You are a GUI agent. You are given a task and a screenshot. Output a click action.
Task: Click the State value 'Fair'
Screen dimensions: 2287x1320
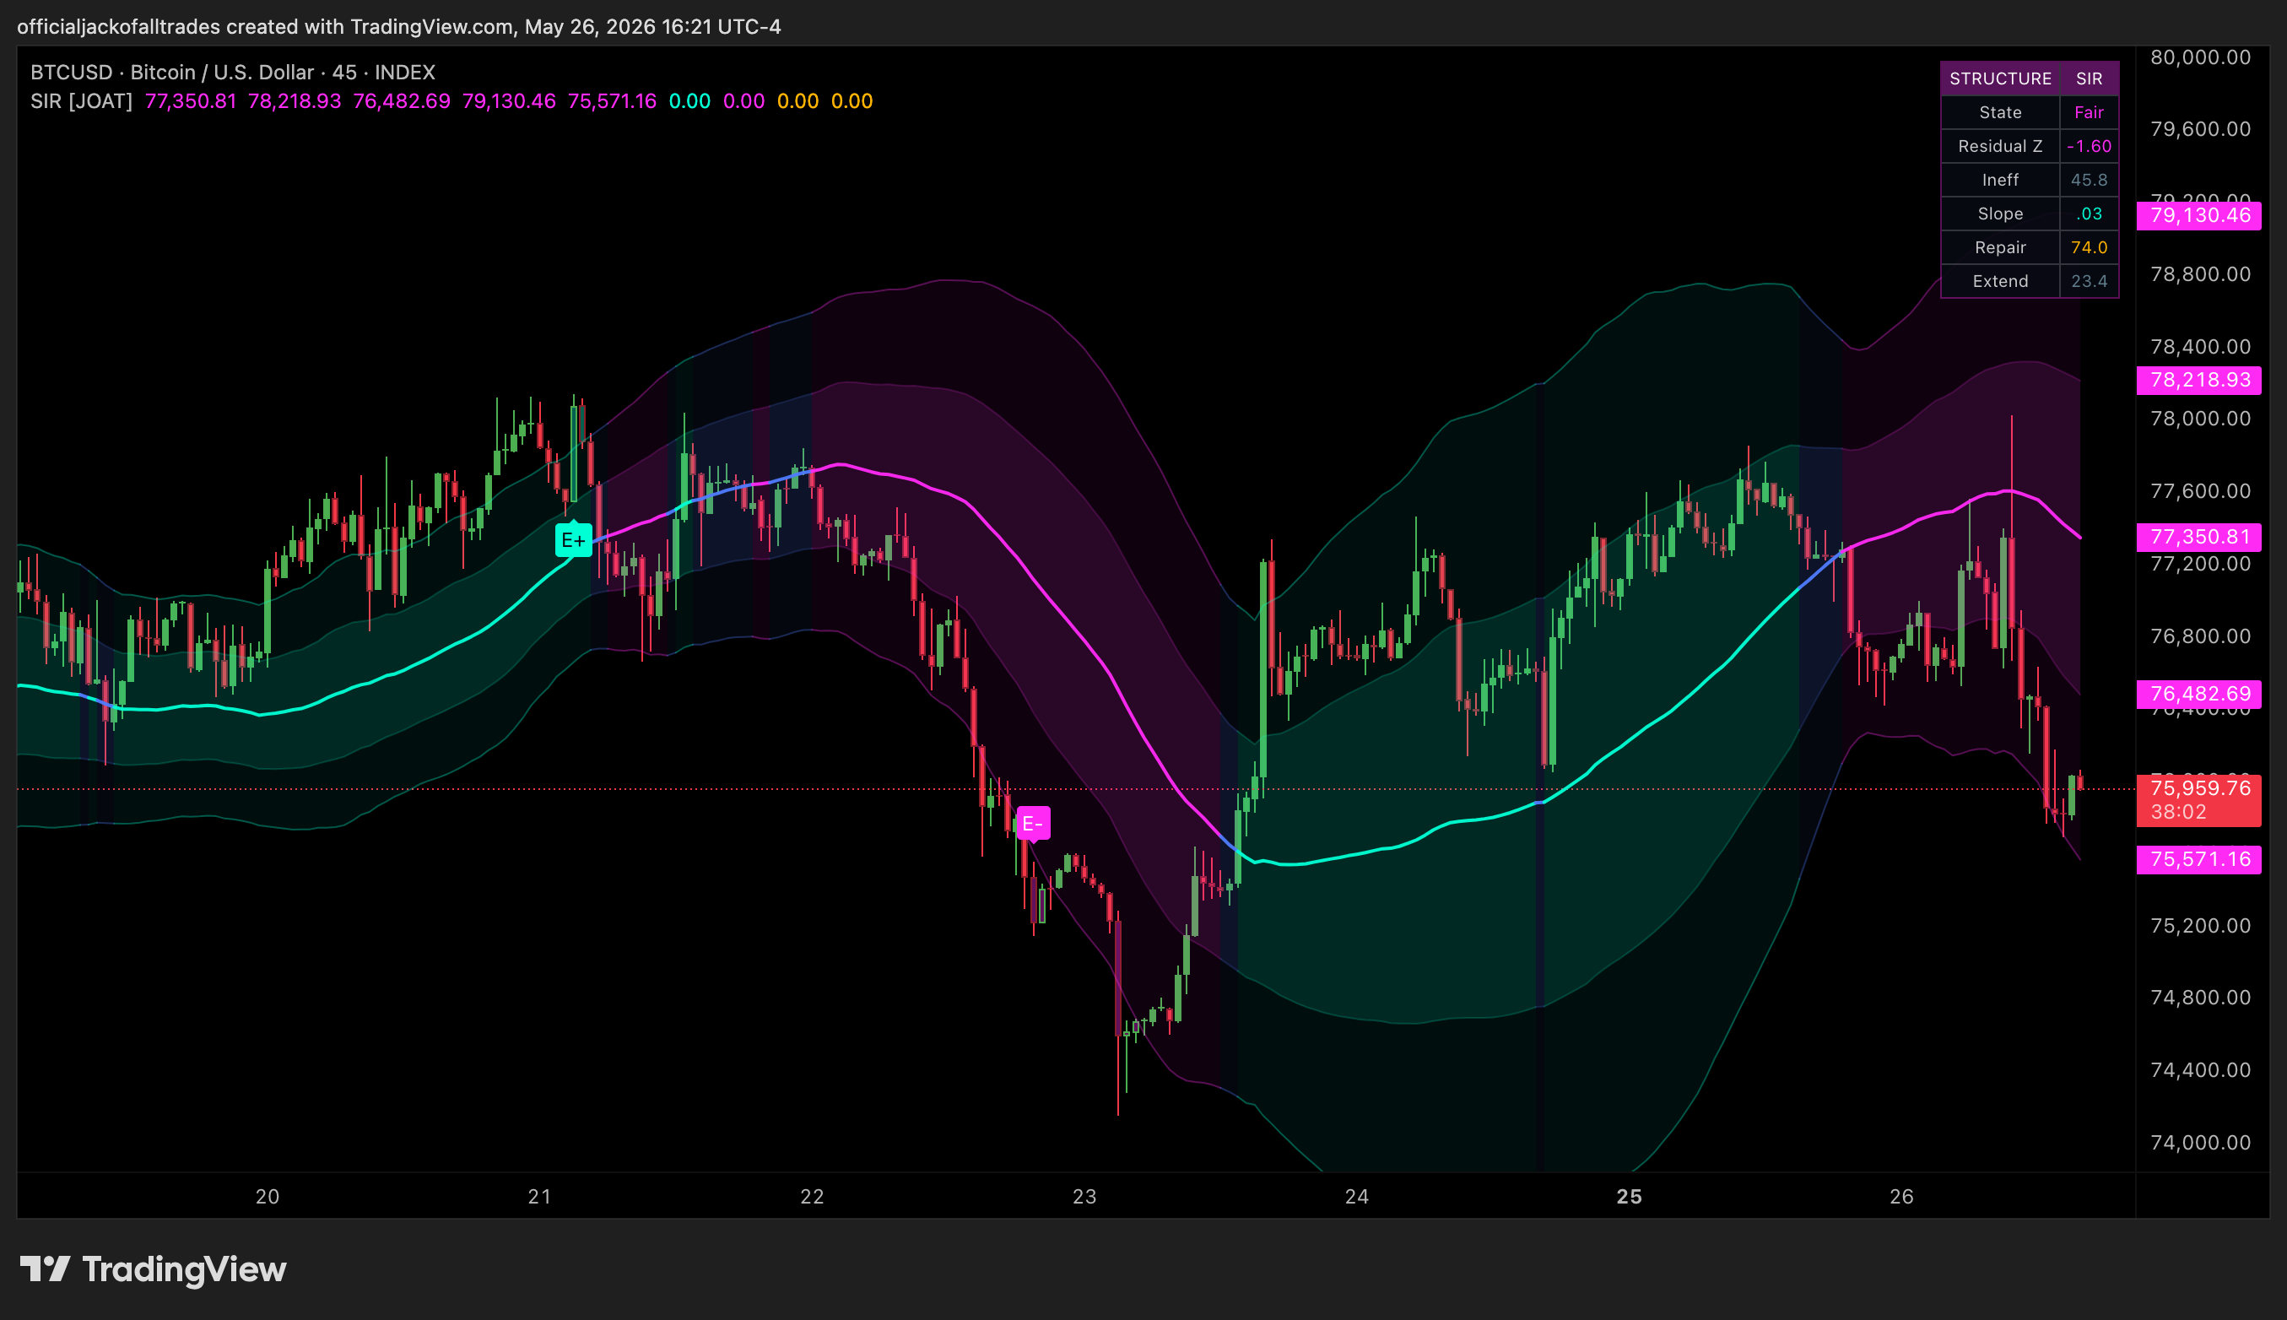coord(2089,112)
